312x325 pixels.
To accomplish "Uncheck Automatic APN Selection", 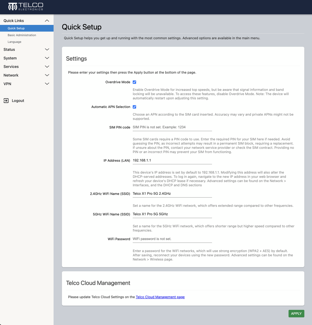I will [x=134, y=107].
